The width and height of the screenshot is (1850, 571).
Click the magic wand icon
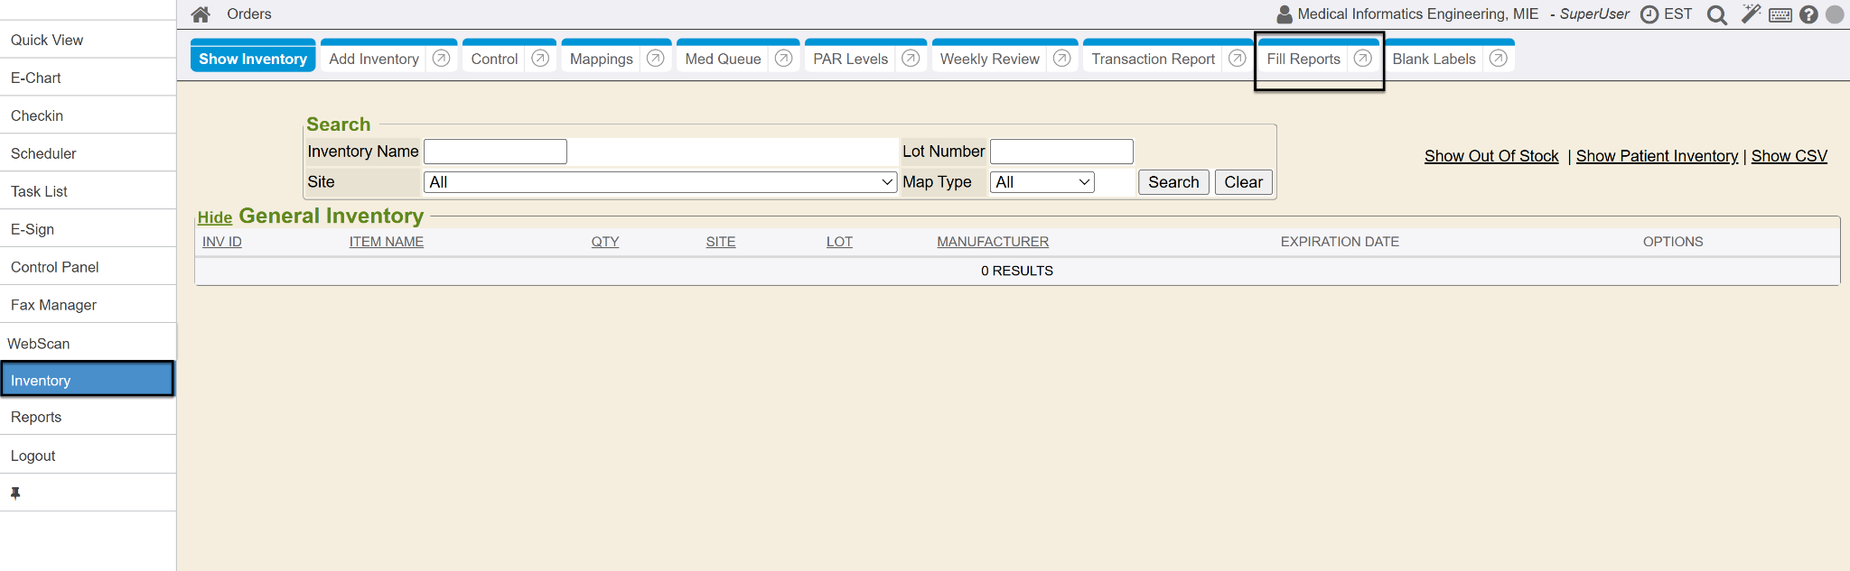(x=1751, y=14)
